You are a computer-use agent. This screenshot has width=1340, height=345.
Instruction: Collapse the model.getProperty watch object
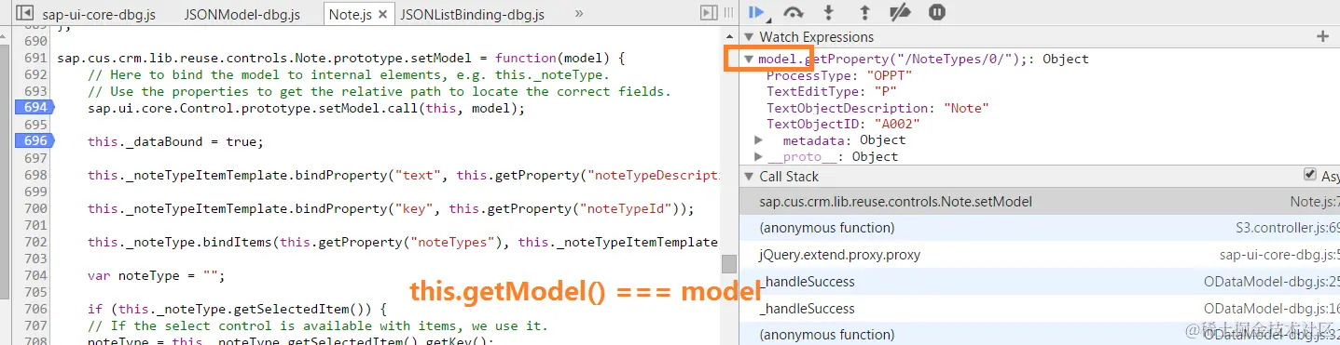tap(749, 60)
